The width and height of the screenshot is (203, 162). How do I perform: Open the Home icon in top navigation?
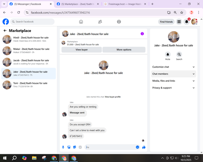81,21
